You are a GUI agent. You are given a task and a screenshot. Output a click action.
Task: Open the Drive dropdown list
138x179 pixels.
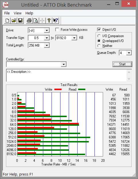[47, 31]
